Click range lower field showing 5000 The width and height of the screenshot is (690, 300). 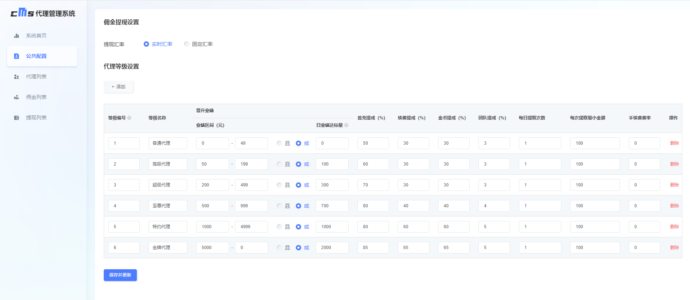click(x=213, y=248)
